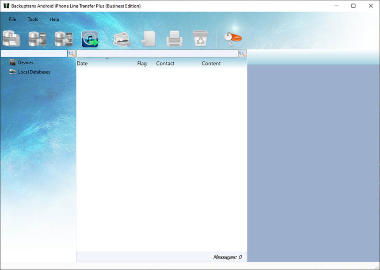
Task: Click the magnifier beside the message search box
Action: (242, 53)
